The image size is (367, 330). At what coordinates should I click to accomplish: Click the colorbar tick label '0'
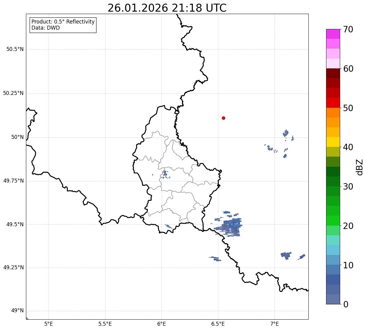[x=346, y=304]
